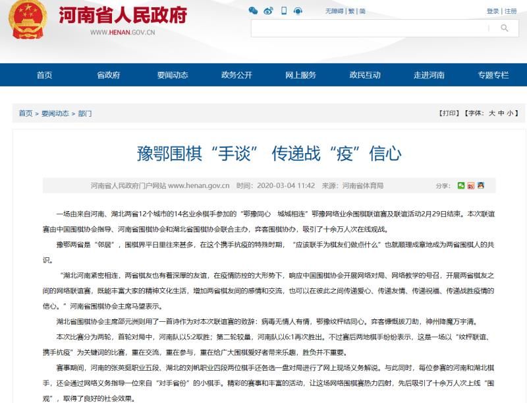Click inside the site search input field
527x403 pixels.
(369, 28)
